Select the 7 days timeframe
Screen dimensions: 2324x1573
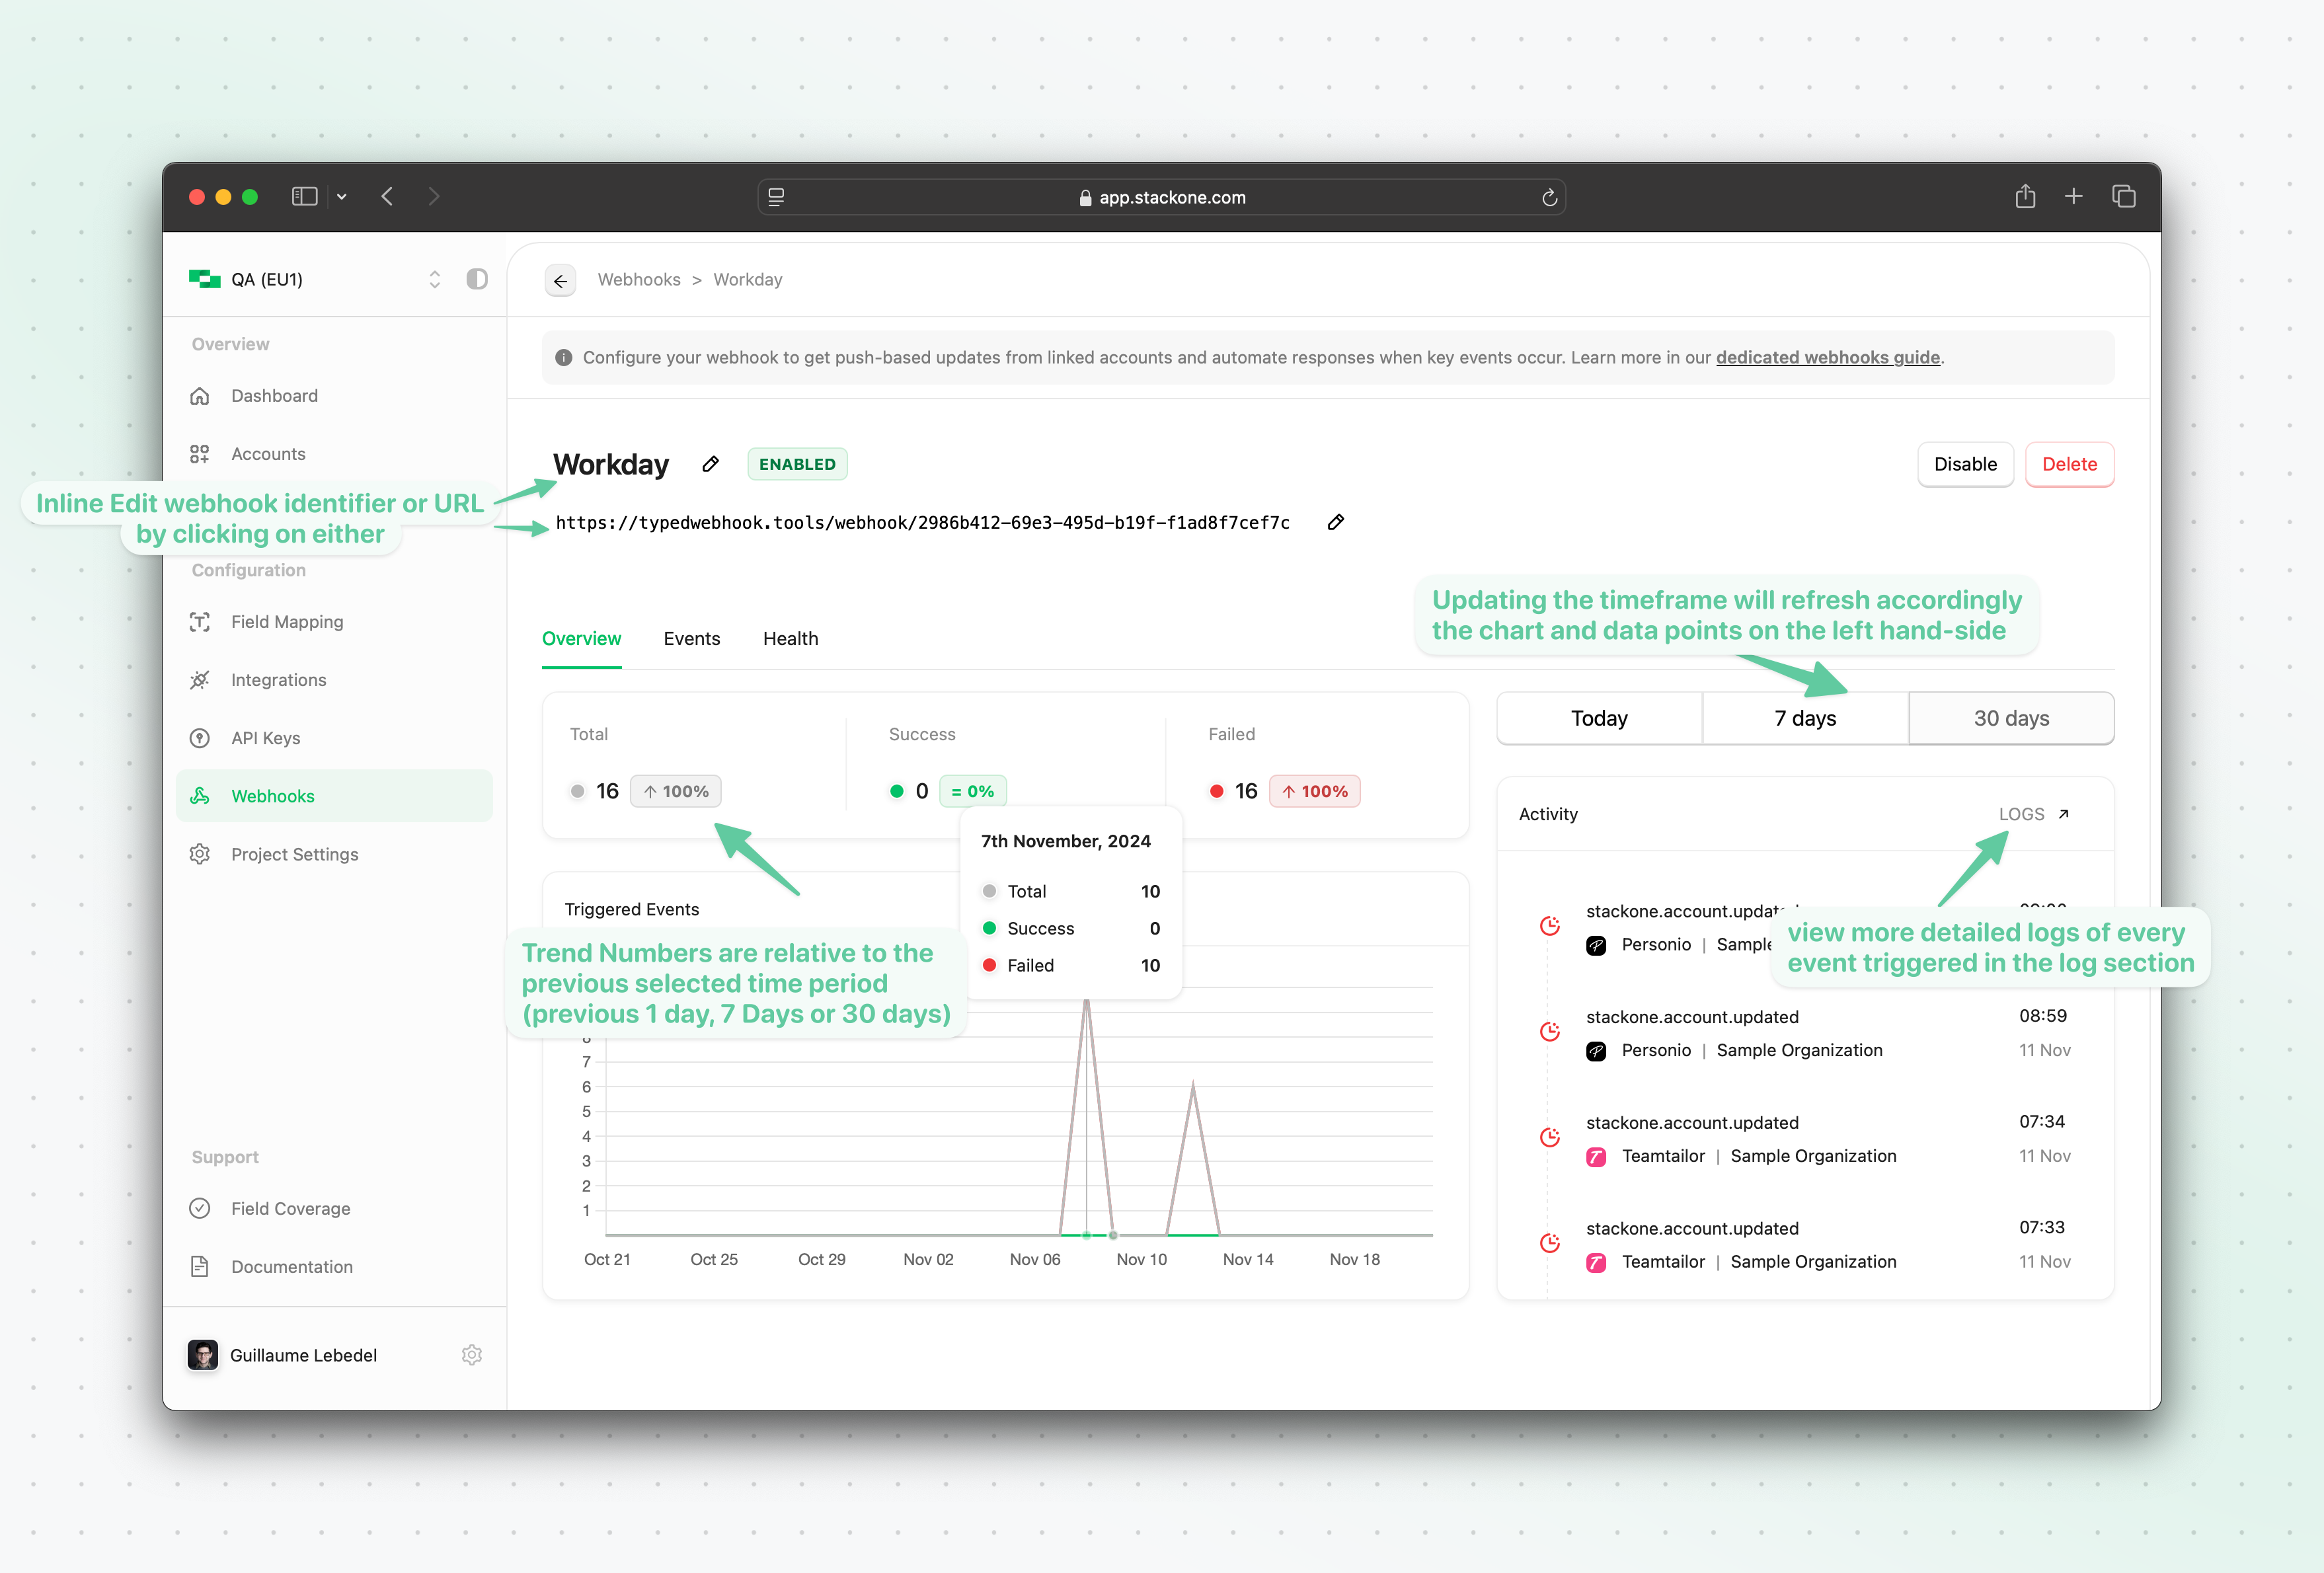point(1805,718)
